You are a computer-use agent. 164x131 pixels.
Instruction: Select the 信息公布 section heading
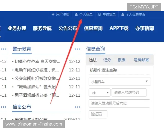tap(22, 107)
